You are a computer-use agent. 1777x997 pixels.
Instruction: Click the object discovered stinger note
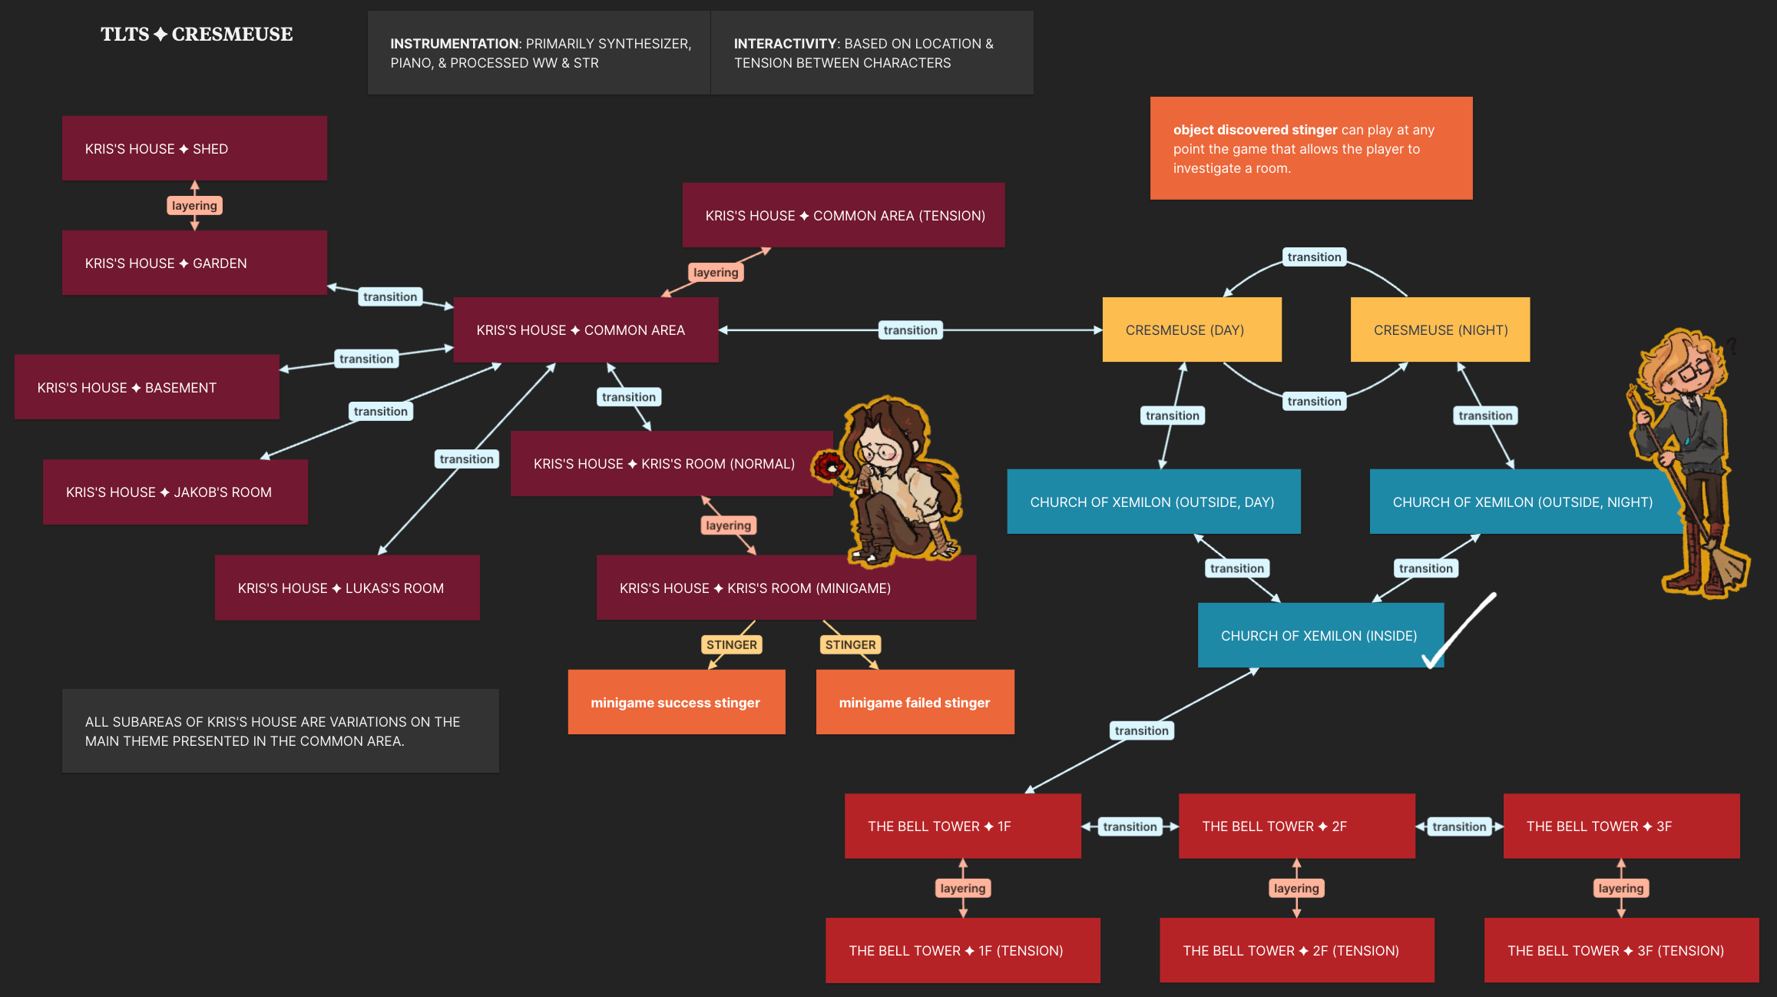[1311, 148]
